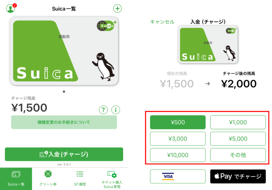Open the グリーン券 tab icon
272x190 pixels.
pyautogui.click(x=48, y=178)
